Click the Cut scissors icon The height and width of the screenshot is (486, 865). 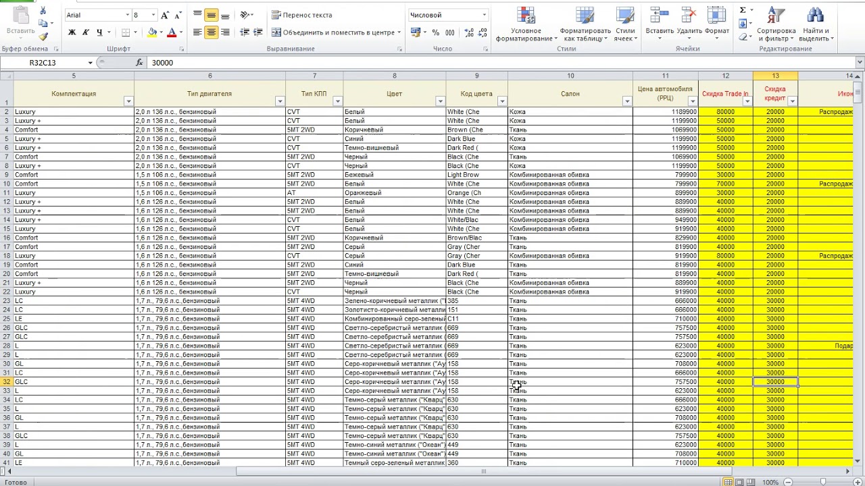[x=43, y=11]
